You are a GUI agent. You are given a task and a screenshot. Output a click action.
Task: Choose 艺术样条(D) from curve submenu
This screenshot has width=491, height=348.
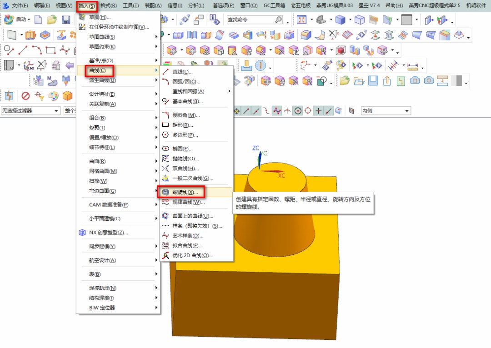(x=188, y=235)
